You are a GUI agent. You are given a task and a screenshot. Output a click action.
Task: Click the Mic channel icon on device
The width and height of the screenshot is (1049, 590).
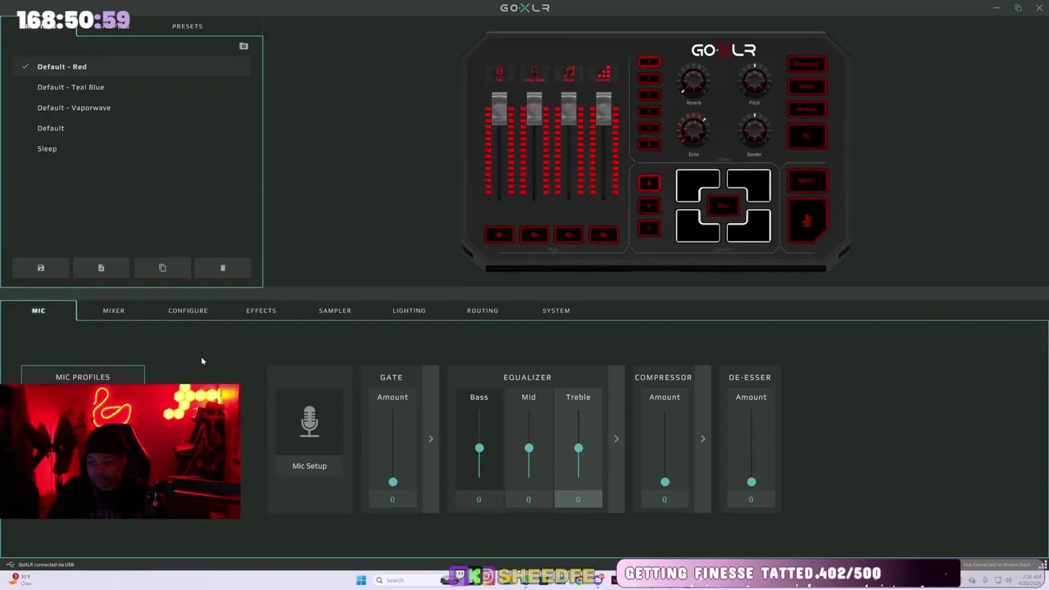[x=499, y=74]
